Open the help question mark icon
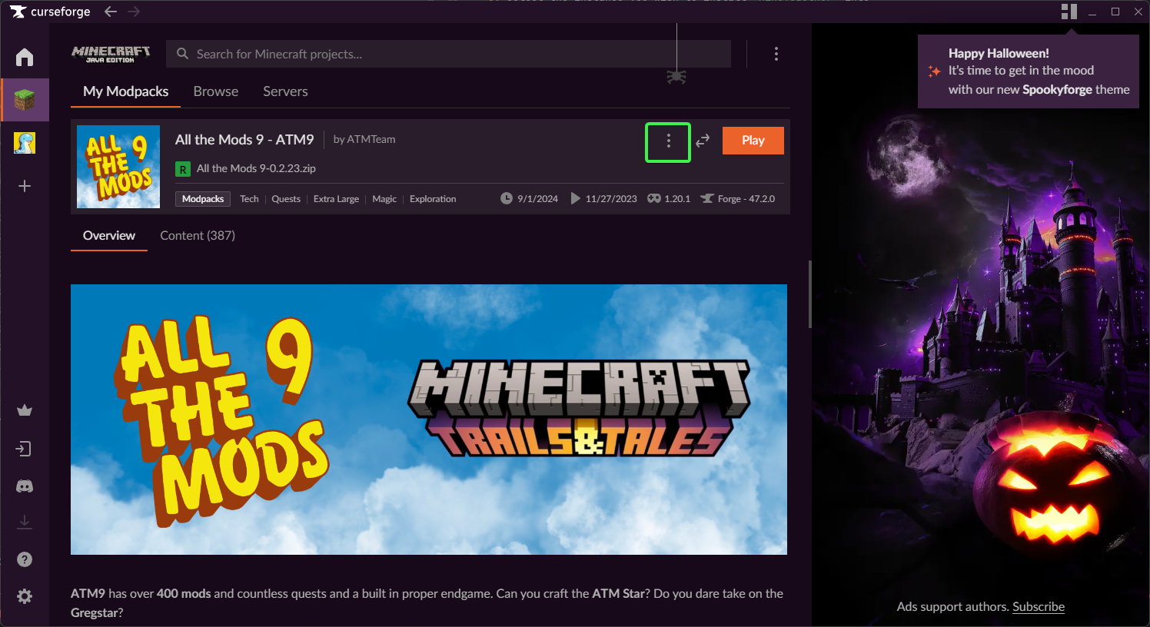1150x627 pixels. (25, 559)
